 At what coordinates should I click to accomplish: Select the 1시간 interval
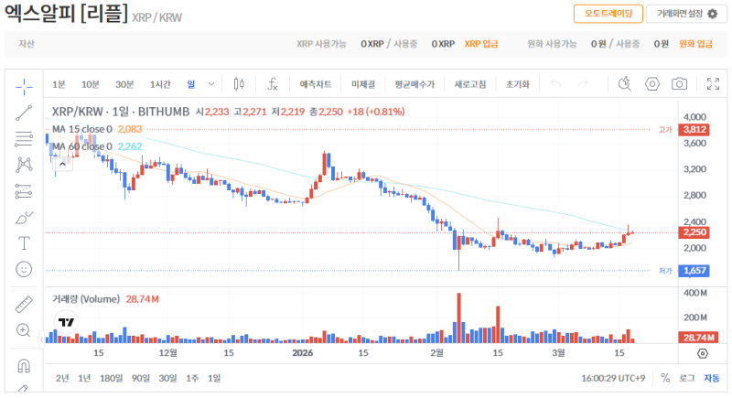(159, 84)
